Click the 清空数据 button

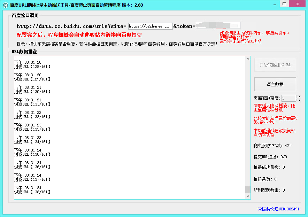pos(275,84)
